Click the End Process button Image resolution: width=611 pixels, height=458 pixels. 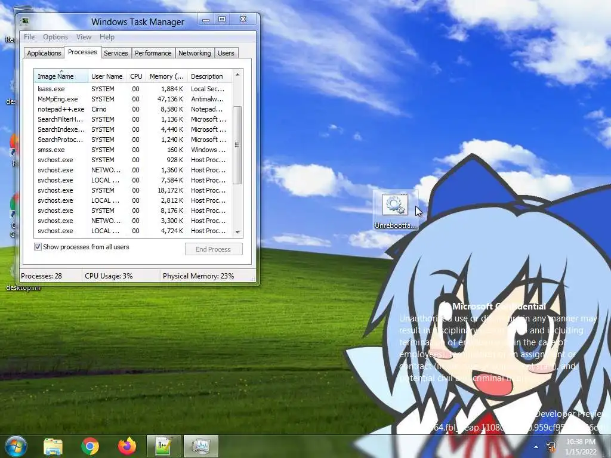click(214, 249)
